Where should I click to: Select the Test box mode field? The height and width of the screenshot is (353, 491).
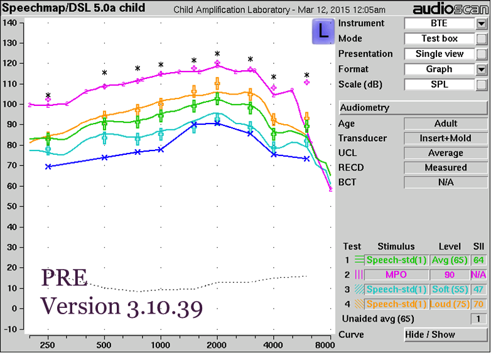[440, 39]
